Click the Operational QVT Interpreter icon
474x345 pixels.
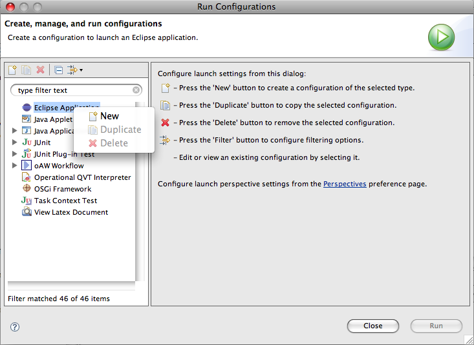pos(27,177)
